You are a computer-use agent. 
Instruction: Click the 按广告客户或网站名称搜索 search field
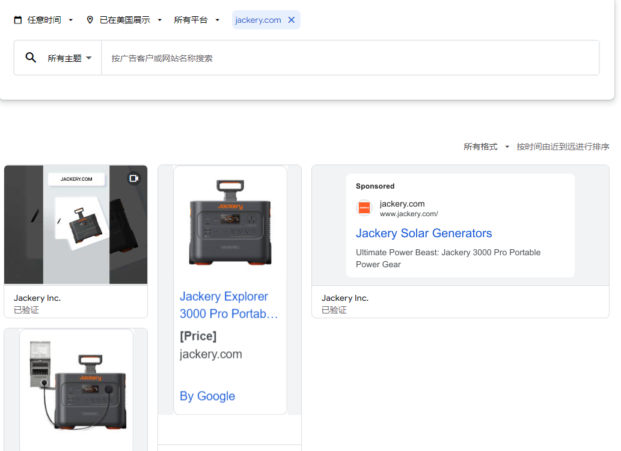point(240,58)
